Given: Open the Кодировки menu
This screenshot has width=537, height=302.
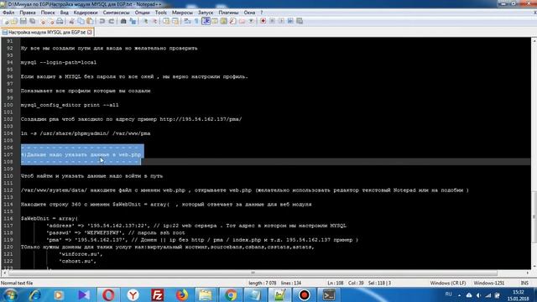Looking at the screenshot, I should [x=86, y=13].
